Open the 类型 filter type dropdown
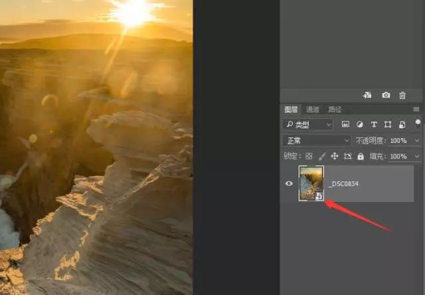This screenshot has height=295, width=425. coord(308,124)
